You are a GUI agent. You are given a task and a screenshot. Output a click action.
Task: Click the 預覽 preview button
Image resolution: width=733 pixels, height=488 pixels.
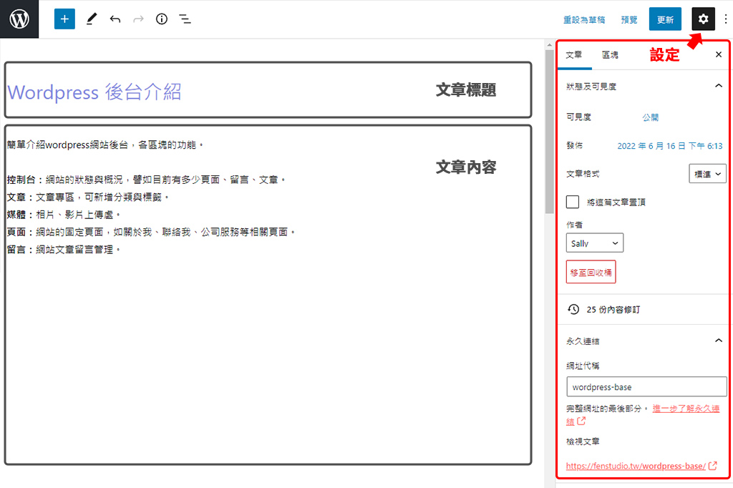628,19
